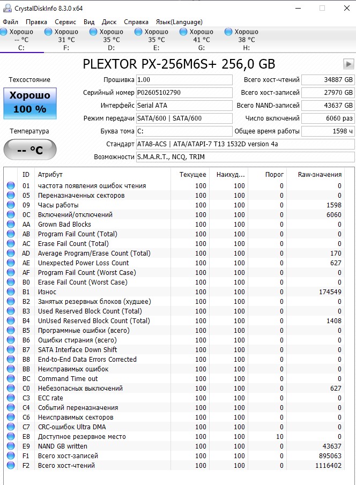356x485 pixels.
Task: Click the Raw-значения column header
Action: pyautogui.click(x=315, y=175)
